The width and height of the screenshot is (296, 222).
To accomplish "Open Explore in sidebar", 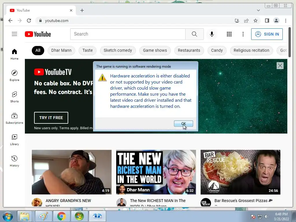I will (x=14, y=75).
